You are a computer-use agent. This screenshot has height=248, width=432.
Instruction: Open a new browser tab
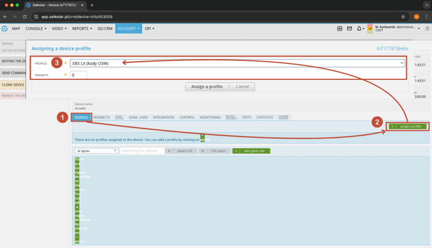92,5
